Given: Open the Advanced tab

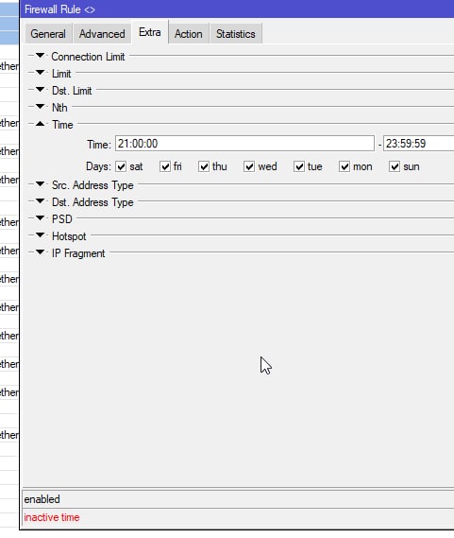Looking at the screenshot, I should pyautogui.click(x=102, y=34).
